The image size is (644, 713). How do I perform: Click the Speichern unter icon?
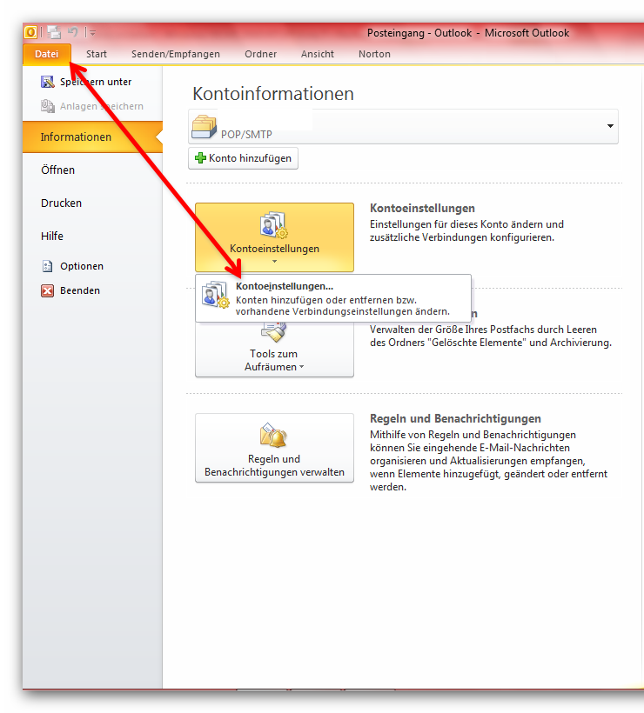pos(48,82)
